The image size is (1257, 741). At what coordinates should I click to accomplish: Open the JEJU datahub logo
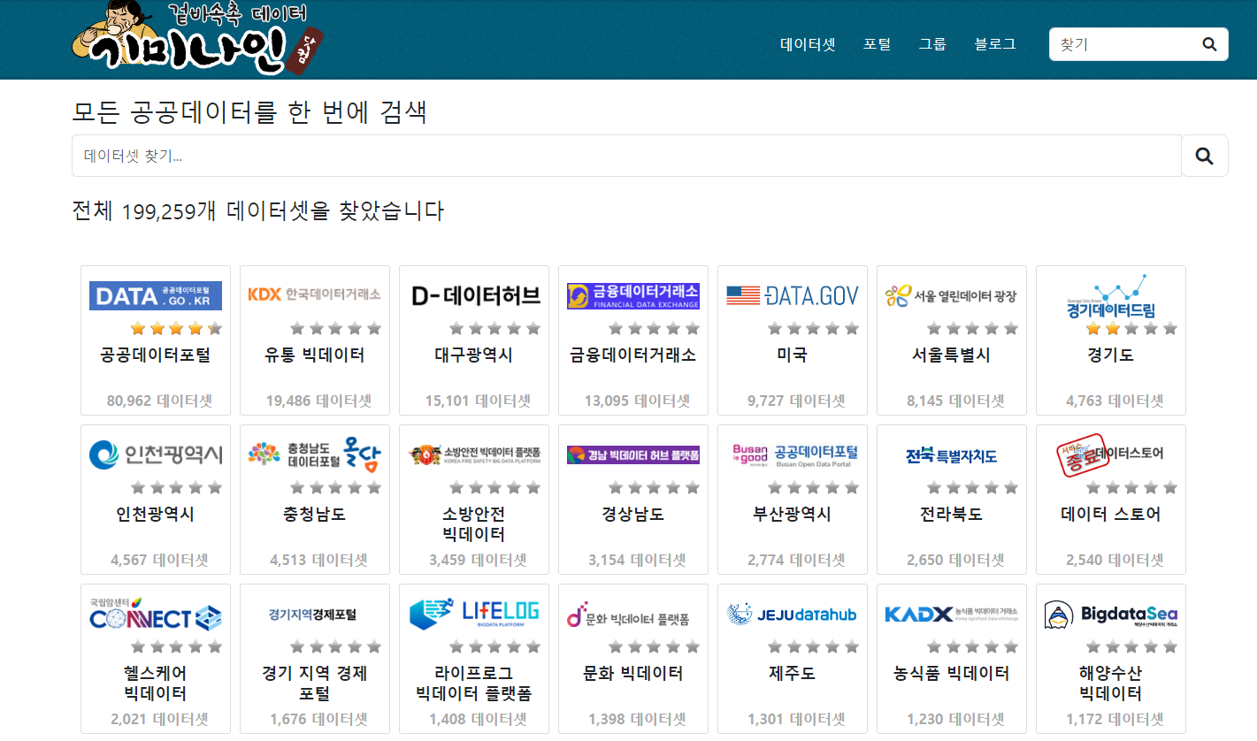[793, 614]
